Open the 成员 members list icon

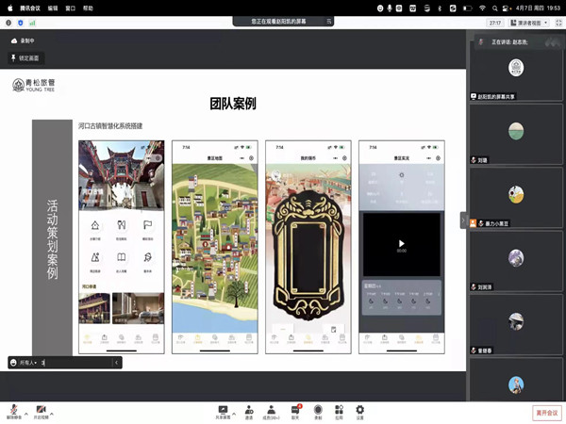[x=271, y=410]
